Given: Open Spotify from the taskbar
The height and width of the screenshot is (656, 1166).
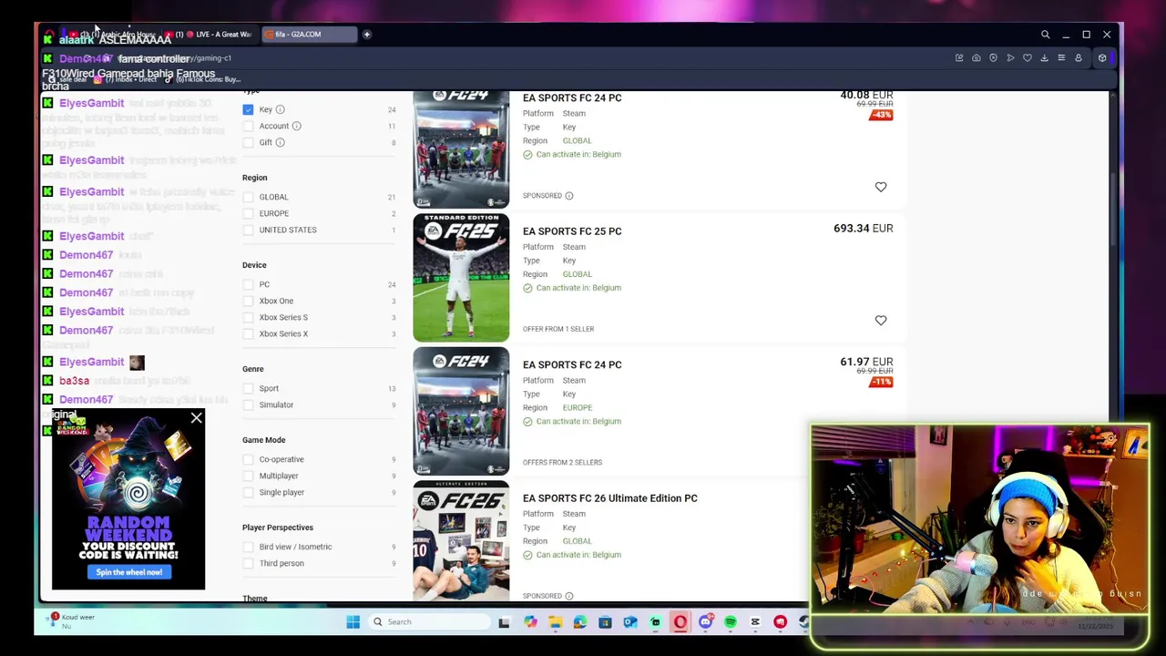Looking at the screenshot, I should [731, 622].
